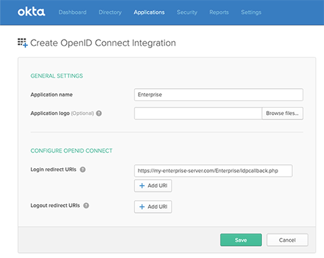Show help for Logout redirect URIs
The height and width of the screenshot is (258, 324).
click(86, 206)
